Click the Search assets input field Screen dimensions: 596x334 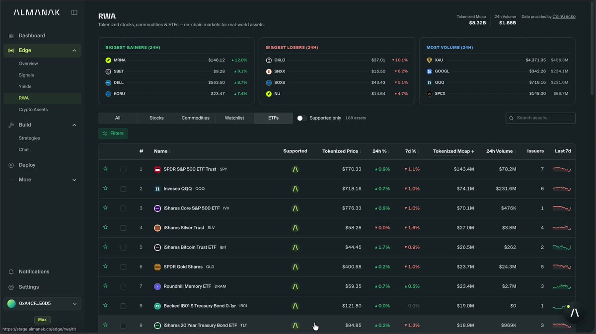click(x=540, y=118)
